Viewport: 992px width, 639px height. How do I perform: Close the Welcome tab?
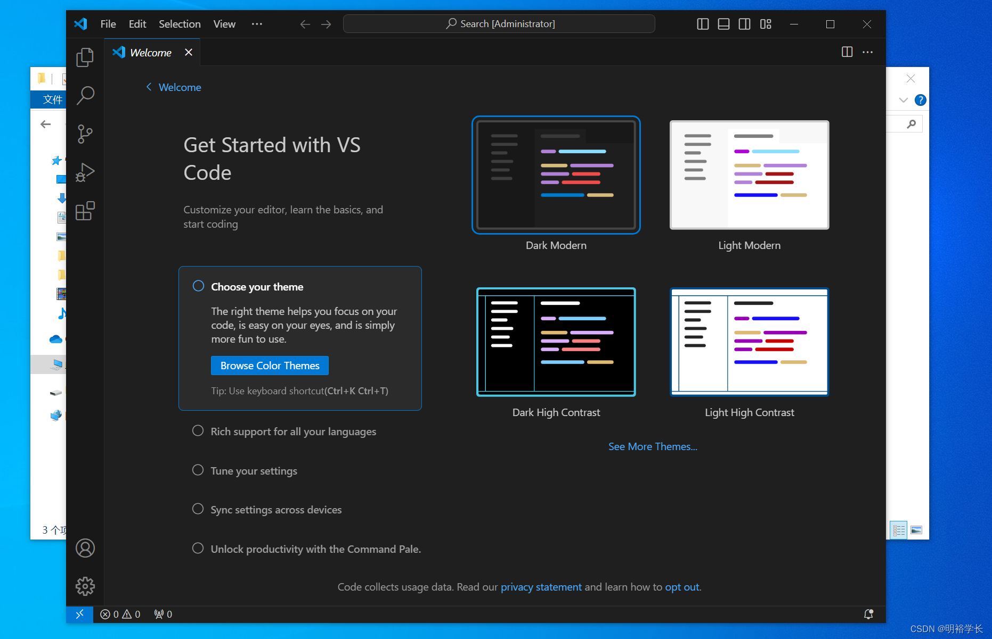point(189,52)
